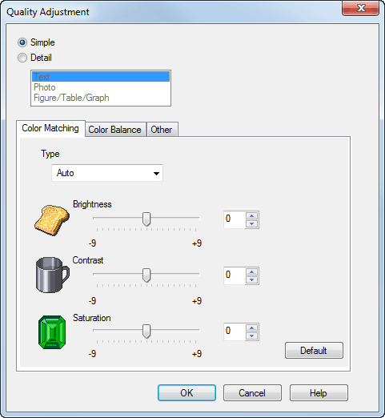385x418 pixels.
Task: Click the metal mug Contrast icon
Action: [53, 275]
